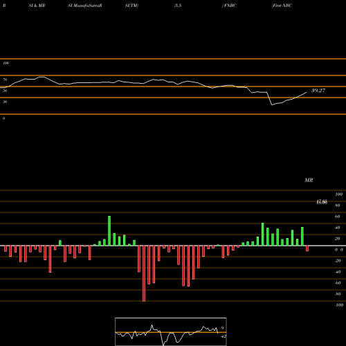Click the -42 value in the mini chart

coord(223,336)
